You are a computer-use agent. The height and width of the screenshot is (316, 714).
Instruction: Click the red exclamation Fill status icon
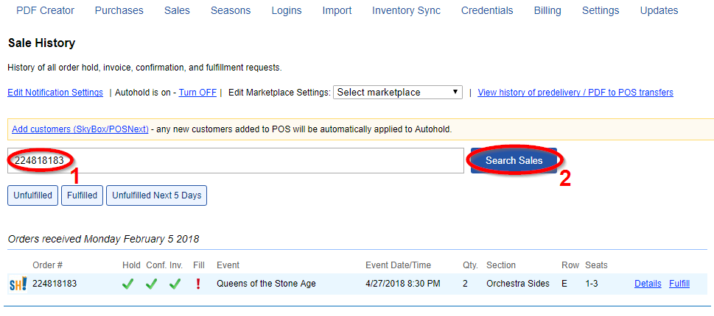coord(197,284)
